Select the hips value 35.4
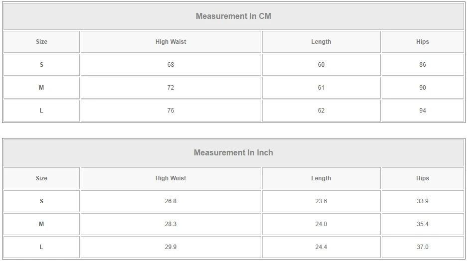Viewport: 467px width, 261px height. point(422,224)
